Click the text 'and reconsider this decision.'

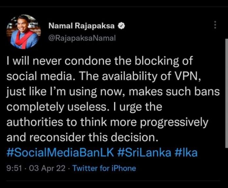point(83,137)
